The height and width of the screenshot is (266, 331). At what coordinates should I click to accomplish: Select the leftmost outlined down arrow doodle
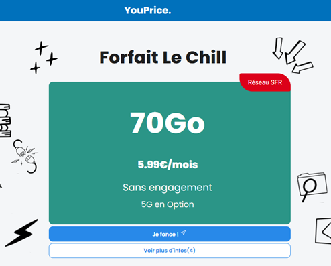click(x=278, y=48)
